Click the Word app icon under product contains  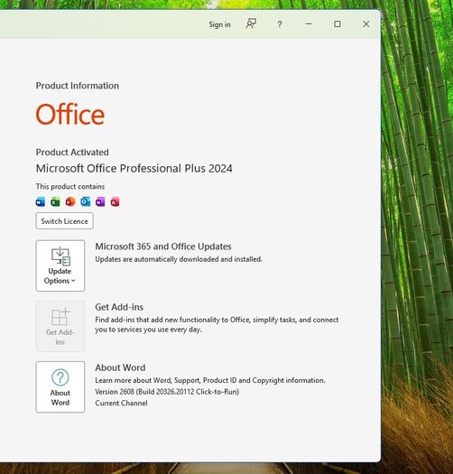[x=41, y=201]
